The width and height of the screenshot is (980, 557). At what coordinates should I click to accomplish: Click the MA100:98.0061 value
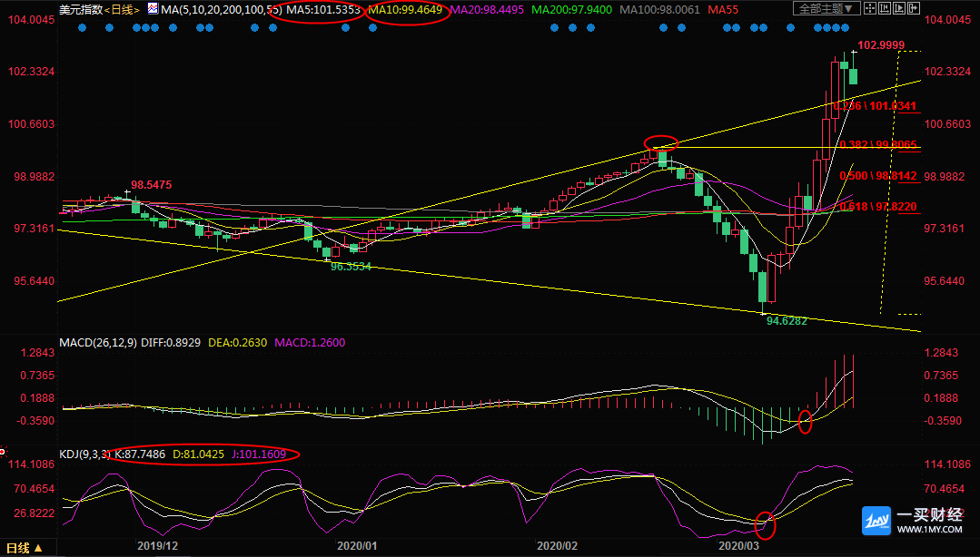[660, 9]
